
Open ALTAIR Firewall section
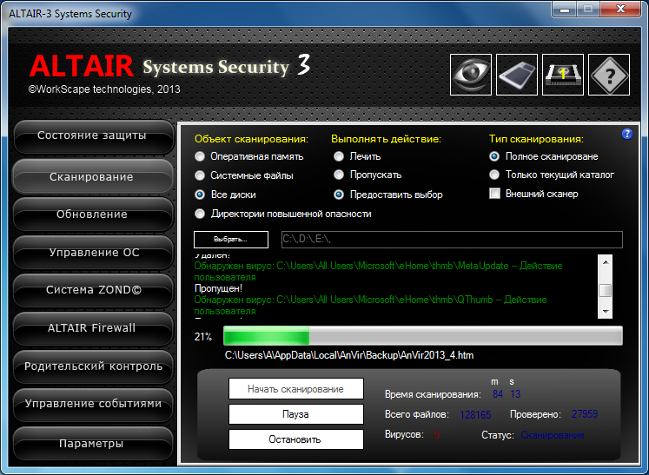tap(93, 328)
